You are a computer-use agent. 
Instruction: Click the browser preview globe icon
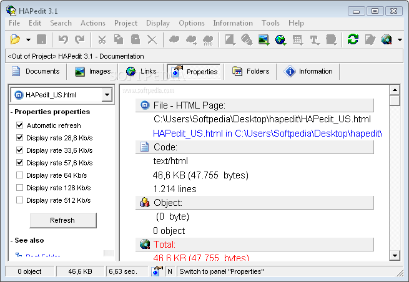point(387,39)
